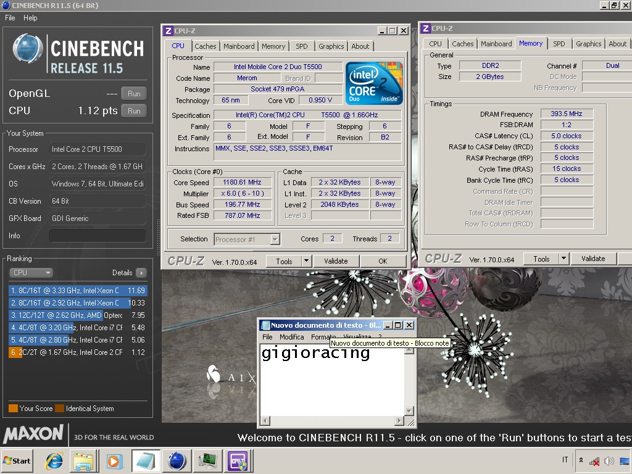Click the IT language indicator in taskbar
The height and width of the screenshot is (474, 632).
(x=565, y=460)
